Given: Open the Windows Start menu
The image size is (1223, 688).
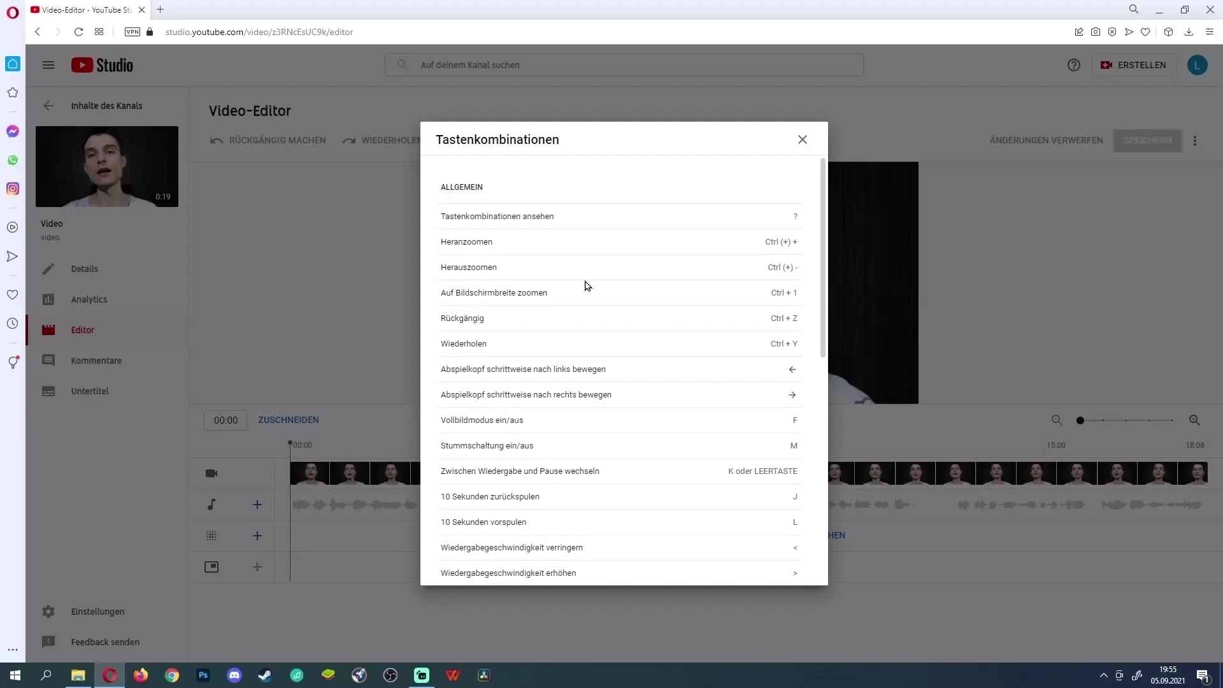Looking at the screenshot, I should (15, 675).
